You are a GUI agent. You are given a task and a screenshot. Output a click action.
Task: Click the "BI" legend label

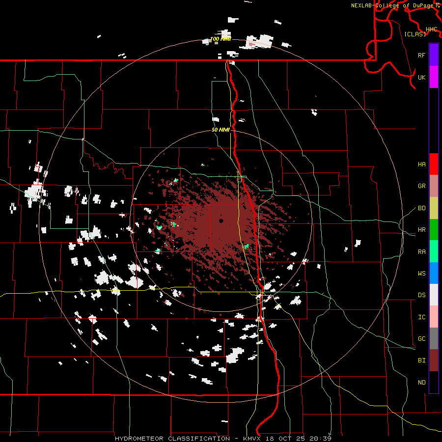pos(421,360)
